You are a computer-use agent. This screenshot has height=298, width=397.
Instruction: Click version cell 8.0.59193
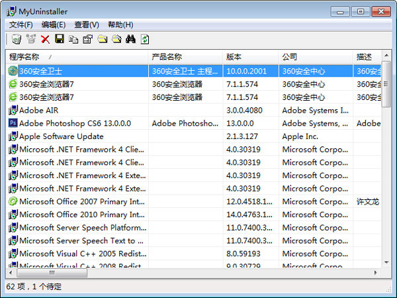point(243,254)
